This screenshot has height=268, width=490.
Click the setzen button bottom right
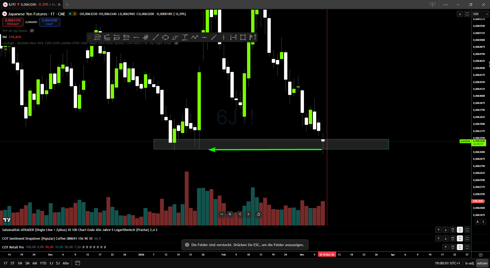(x=482, y=263)
